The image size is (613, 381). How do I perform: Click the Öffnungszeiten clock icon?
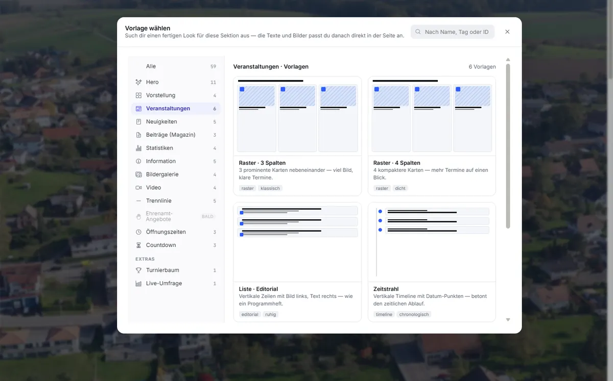click(138, 232)
